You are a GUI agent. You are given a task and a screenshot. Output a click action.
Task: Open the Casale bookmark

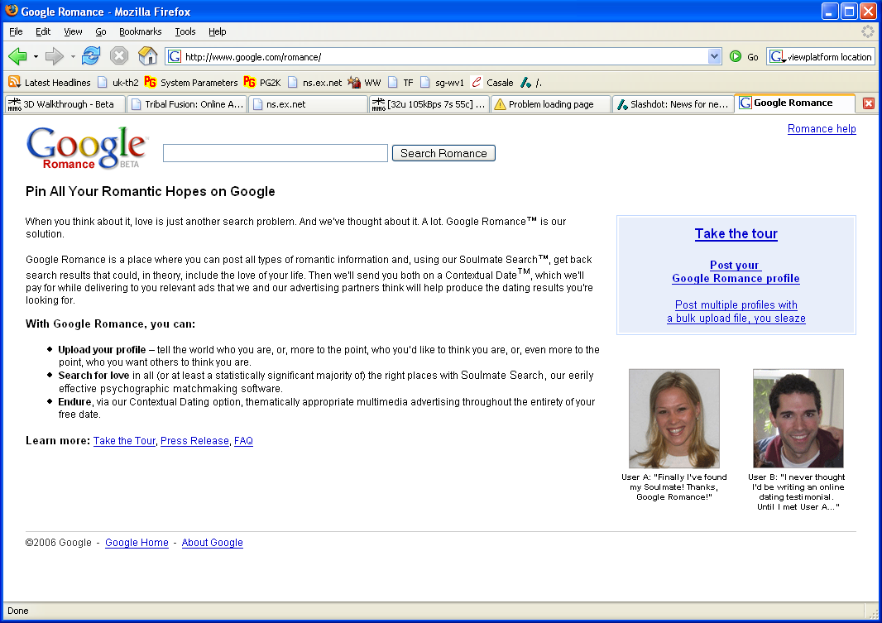click(x=493, y=83)
